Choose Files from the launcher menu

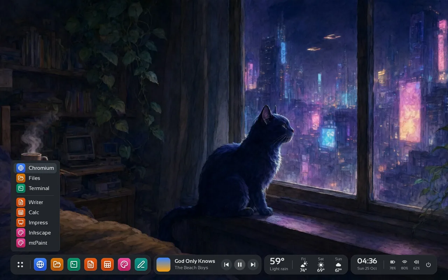pos(35,178)
